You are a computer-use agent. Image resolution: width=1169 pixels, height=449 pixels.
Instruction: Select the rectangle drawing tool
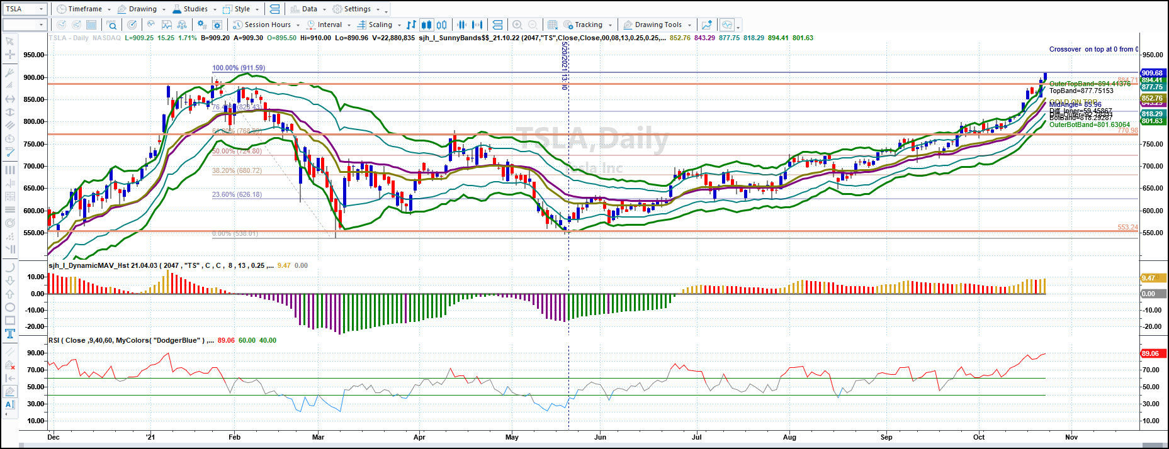coord(9,320)
